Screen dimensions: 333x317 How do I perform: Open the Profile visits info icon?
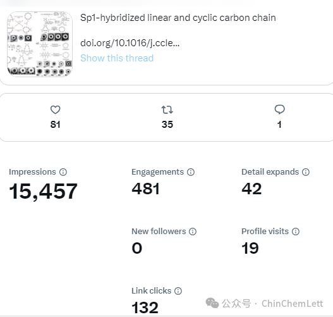click(x=296, y=232)
